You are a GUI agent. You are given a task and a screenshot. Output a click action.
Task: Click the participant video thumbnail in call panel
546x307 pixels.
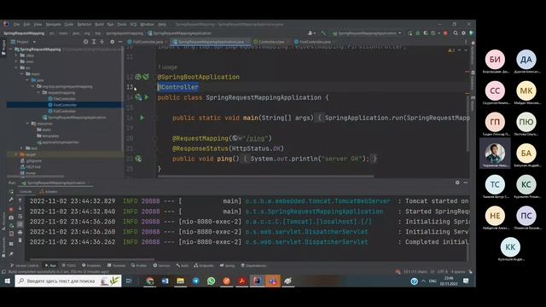pyautogui.click(x=495, y=153)
